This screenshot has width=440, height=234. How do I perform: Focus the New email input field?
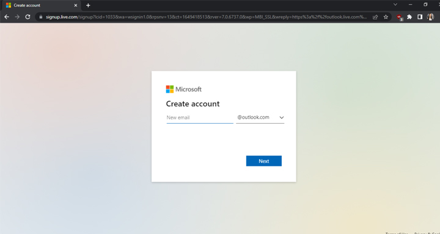tap(200, 118)
